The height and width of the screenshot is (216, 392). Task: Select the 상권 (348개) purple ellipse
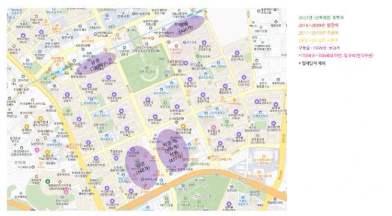pyautogui.click(x=141, y=167)
